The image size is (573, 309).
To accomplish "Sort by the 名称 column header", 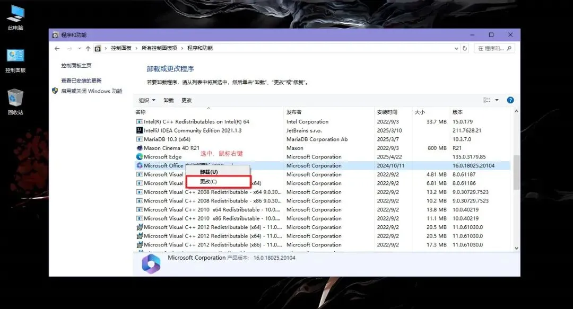I will click(209, 112).
